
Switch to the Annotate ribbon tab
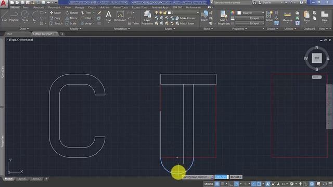coord(39,7)
